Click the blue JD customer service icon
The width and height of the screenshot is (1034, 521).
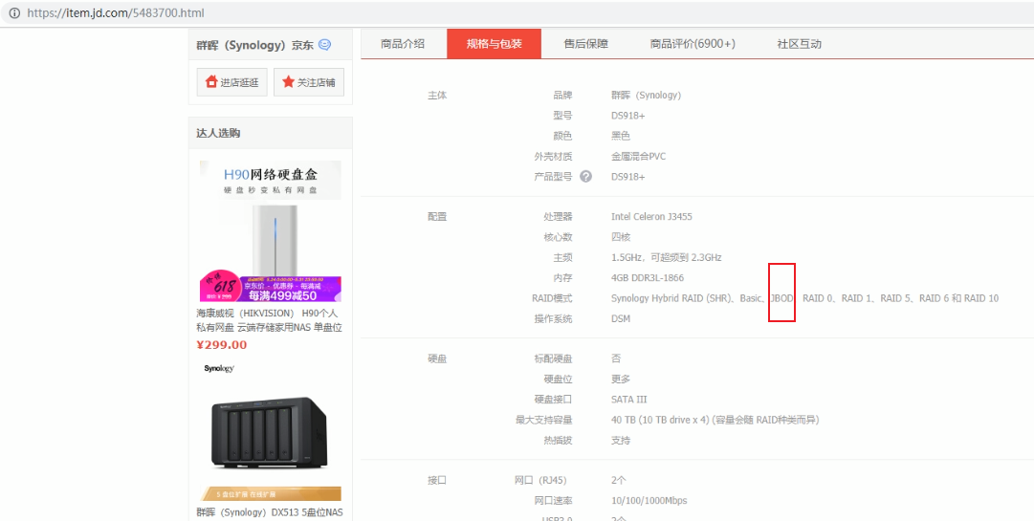coord(325,45)
